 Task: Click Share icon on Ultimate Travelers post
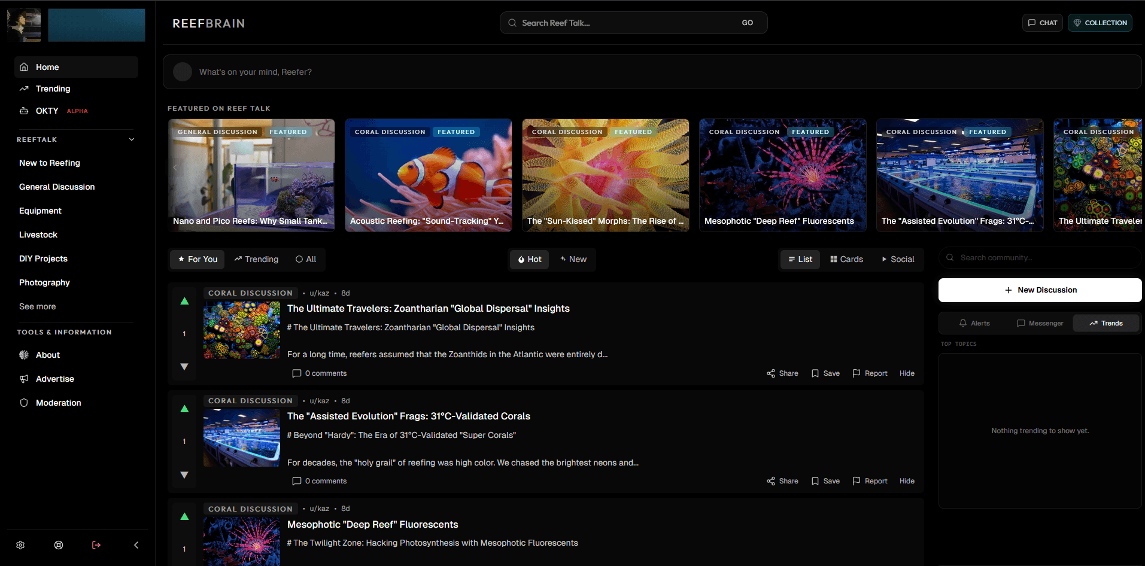782,373
